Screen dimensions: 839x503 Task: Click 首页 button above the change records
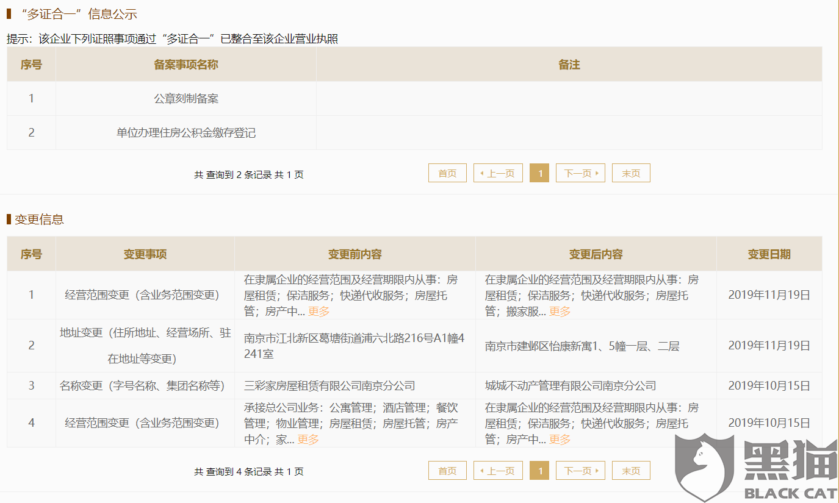tap(447, 173)
